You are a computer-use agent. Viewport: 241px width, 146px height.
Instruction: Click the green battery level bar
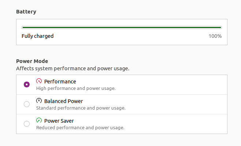pos(121,27)
